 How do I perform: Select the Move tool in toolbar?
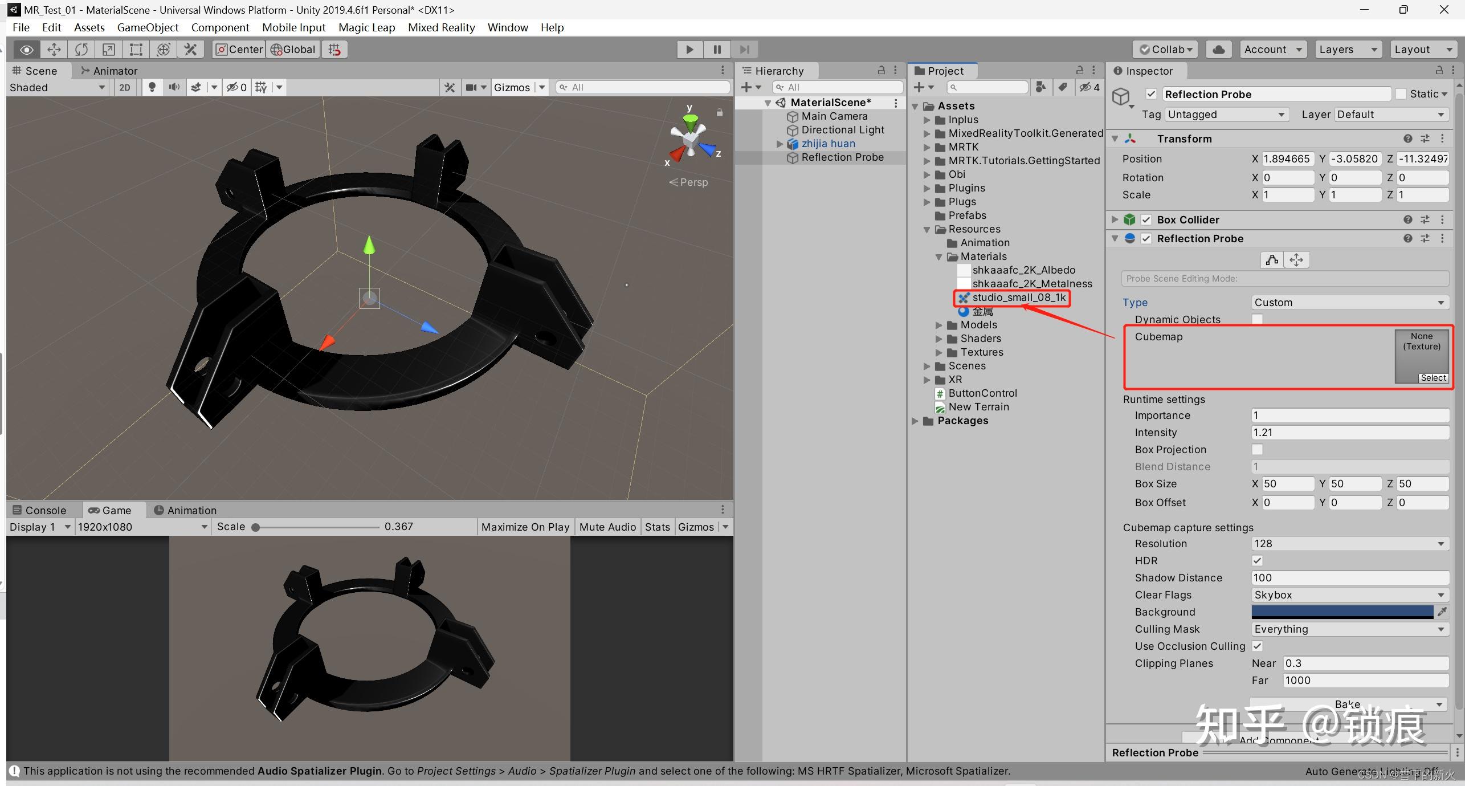click(x=54, y=50)
